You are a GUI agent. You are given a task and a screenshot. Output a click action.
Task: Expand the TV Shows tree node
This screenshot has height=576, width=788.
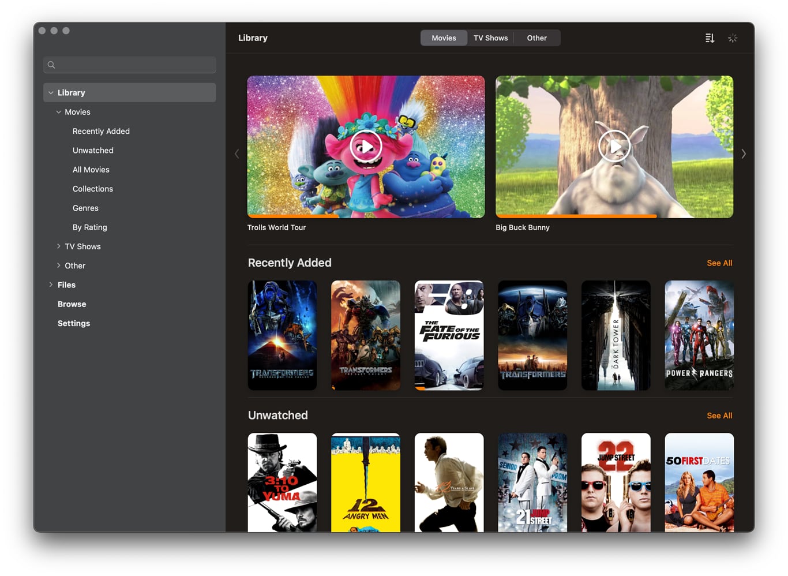[x=58, y=246]
